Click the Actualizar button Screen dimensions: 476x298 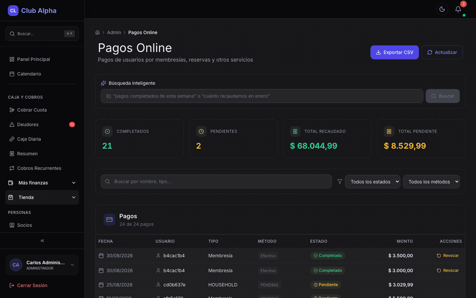[442, 52]
